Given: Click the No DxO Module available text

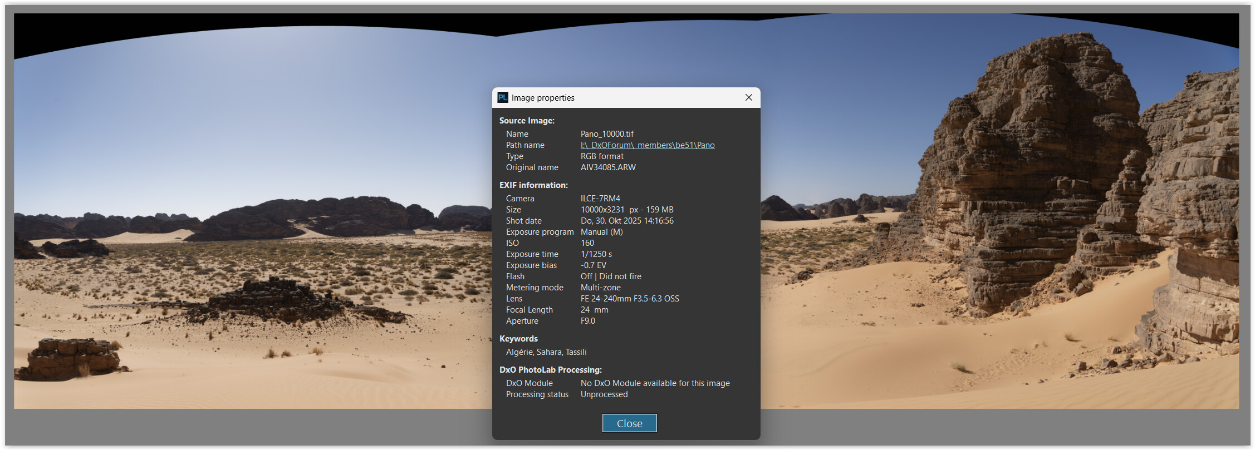Looking at the screenshot, I should [655, 383].
